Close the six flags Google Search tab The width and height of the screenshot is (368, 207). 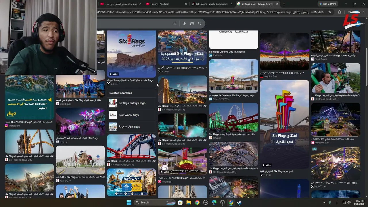pos(277,4)
